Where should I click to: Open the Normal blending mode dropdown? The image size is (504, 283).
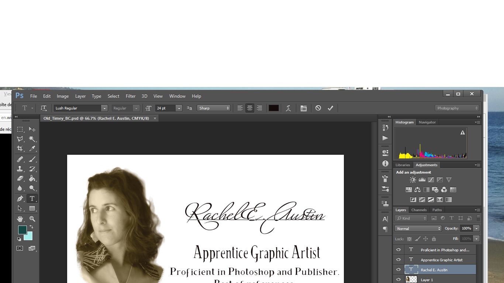pyautogui.click(x=418, y=228)
